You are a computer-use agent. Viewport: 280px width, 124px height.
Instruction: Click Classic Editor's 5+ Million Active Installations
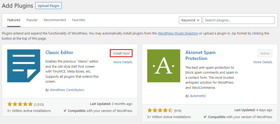coord(29,111)
